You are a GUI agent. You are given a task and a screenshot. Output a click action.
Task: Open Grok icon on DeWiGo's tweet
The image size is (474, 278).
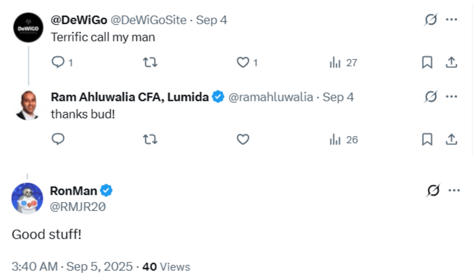tap(430, 20)
